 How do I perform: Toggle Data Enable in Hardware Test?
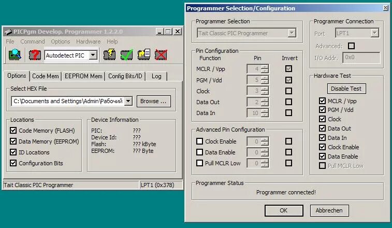322,156
